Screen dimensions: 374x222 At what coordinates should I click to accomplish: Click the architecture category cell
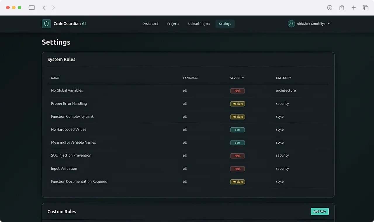tap(286, 91)
